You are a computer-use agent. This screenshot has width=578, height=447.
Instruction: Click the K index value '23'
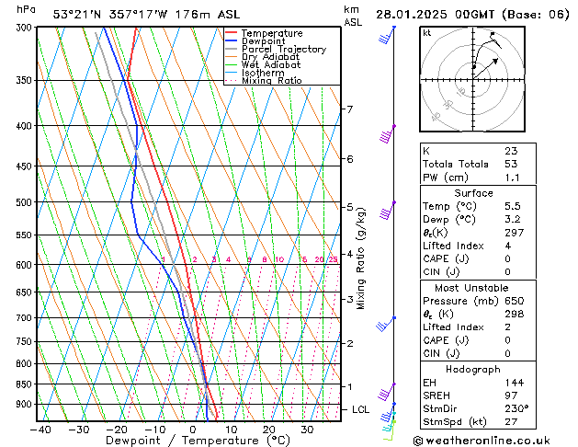click(x=511, y=151)
